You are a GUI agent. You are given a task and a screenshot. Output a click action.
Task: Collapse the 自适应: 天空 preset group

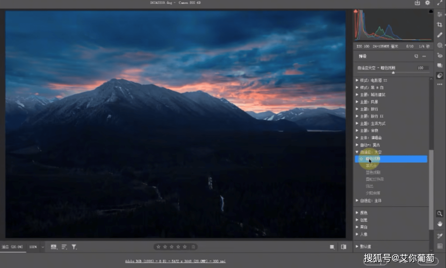click(x=357, y=152)
